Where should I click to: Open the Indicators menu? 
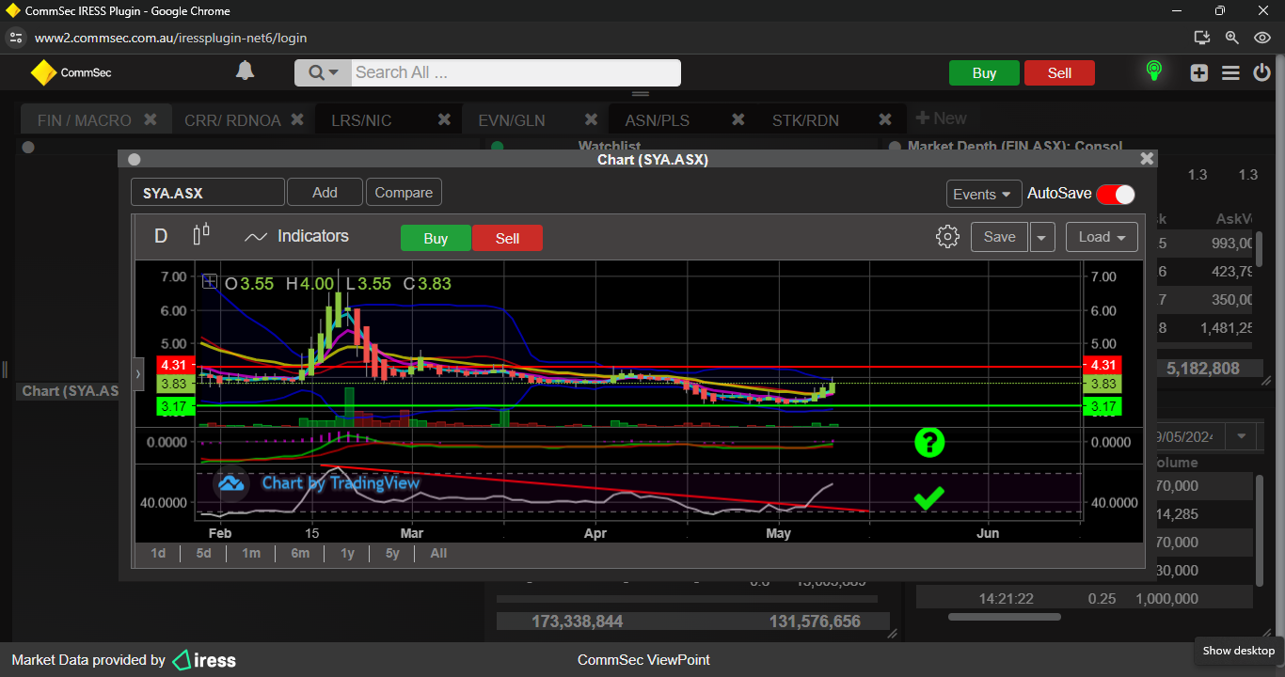pos(296,237)
